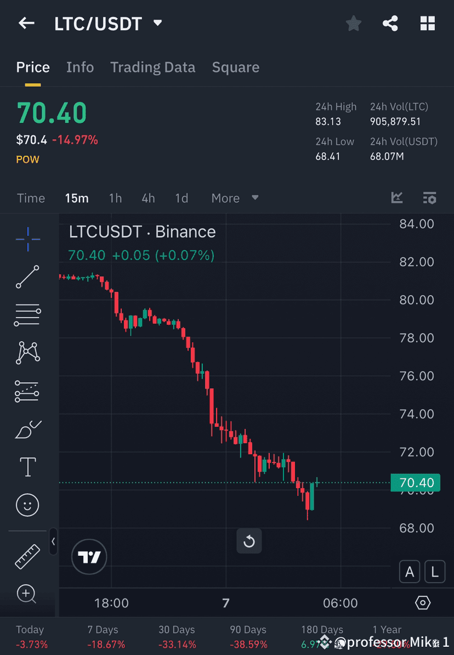Open the technical indicators settings panel
The image size is (454, 655).
pyautogui.click(x=430, y=198)
